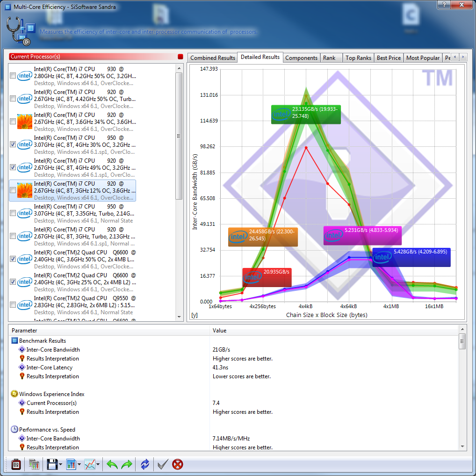476x476 pixels.
Task: Click the Parameter column header
Action: 109,330
